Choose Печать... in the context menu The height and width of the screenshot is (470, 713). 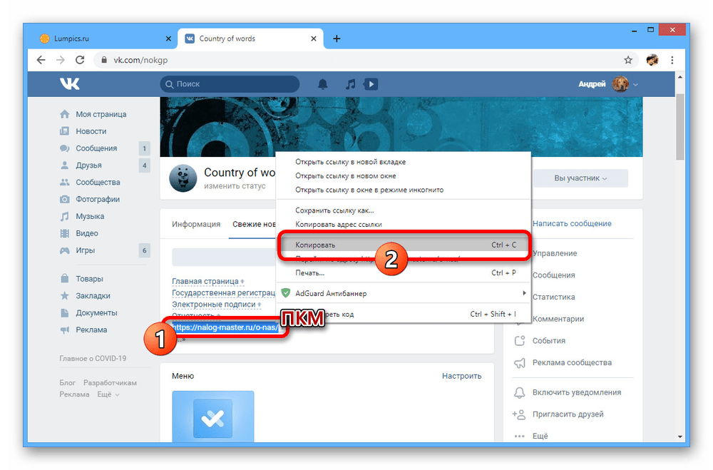(403, 273)
